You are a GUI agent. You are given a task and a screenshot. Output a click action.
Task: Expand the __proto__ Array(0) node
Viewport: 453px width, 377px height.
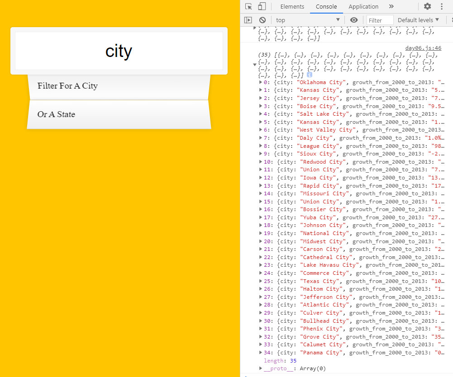261,368
